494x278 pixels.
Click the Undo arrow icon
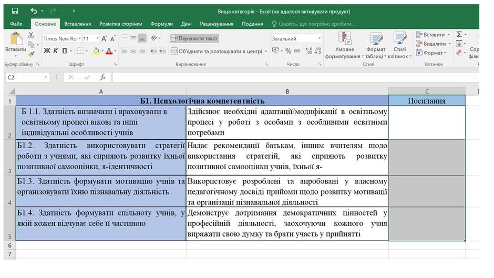coord(34,11)
